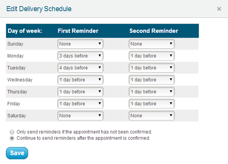This screenshot has width=228, height=164.
Task: Open Saturday Second Reminder dropdown
Action: [152, 115]
